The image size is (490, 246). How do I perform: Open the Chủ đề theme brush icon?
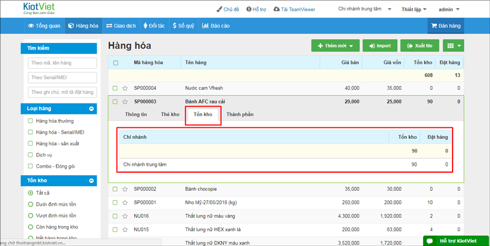coord(219,10)
